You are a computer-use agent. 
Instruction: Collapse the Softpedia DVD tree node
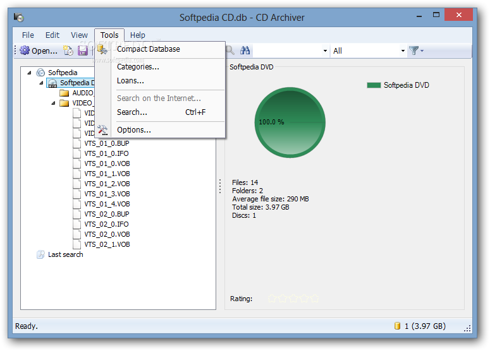[x=41, y=83]
